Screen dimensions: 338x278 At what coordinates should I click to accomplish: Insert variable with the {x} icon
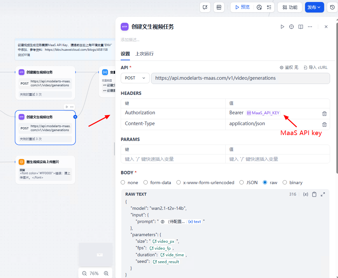(x=305, y=194)
